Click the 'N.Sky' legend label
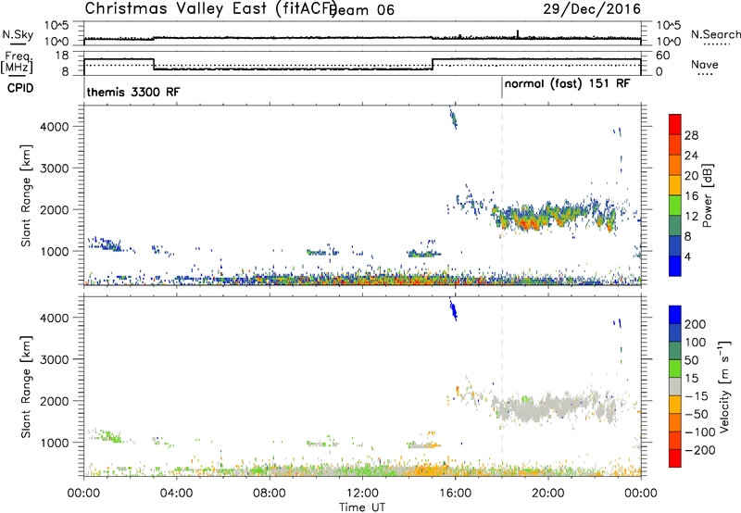The height and width of the screenshot is (513, 741). (18, 34)
